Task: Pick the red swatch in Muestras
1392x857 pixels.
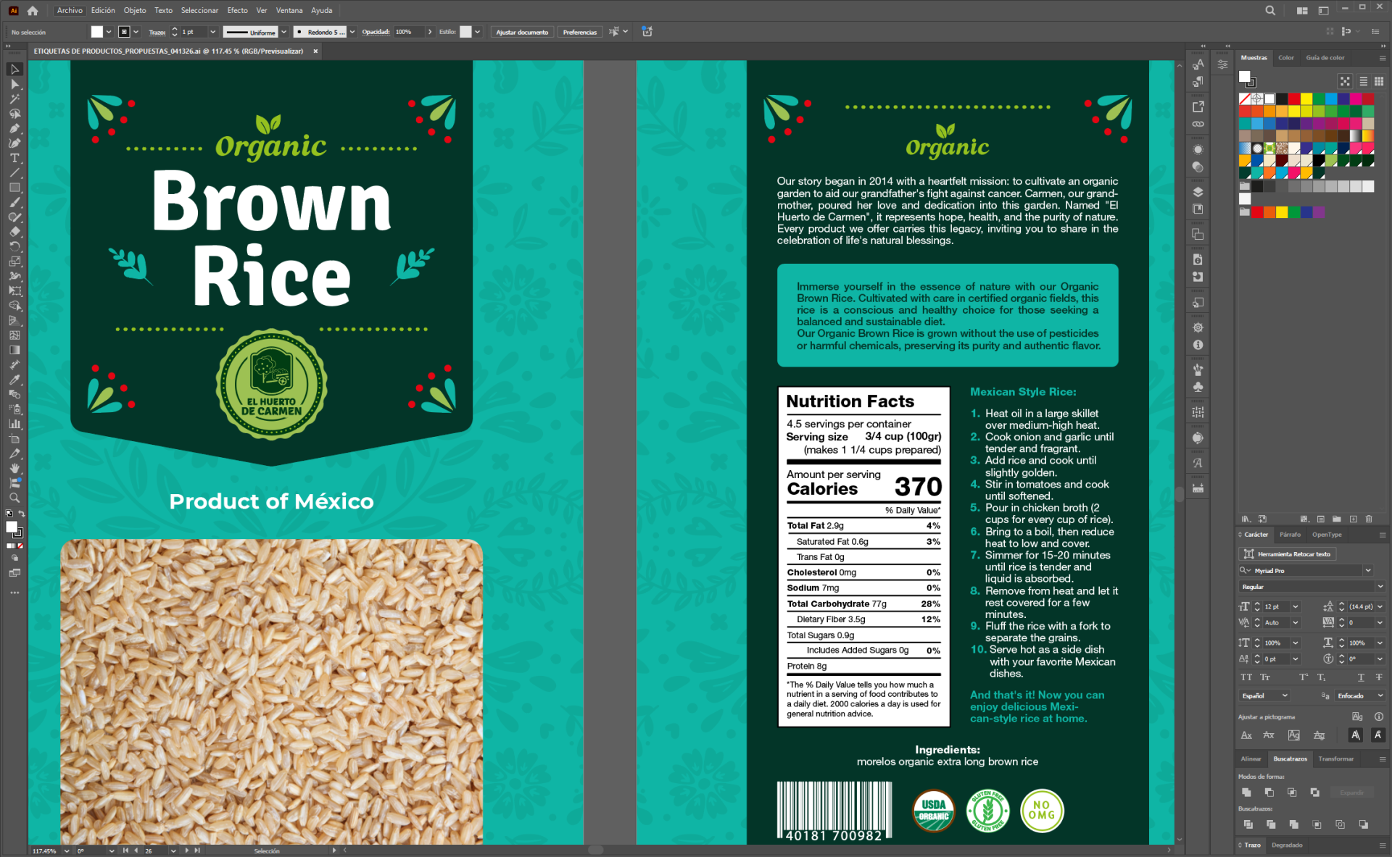Action: pos(1294,99)
